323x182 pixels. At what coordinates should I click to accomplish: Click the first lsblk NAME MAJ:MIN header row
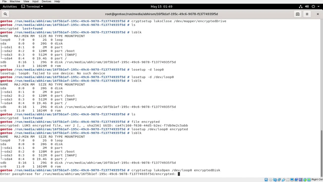coord(42,36)
